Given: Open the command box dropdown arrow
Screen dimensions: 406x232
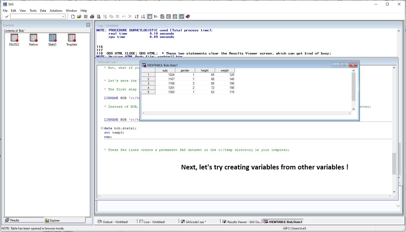Looking at the screenshot, I should click(x=63, y=17).
